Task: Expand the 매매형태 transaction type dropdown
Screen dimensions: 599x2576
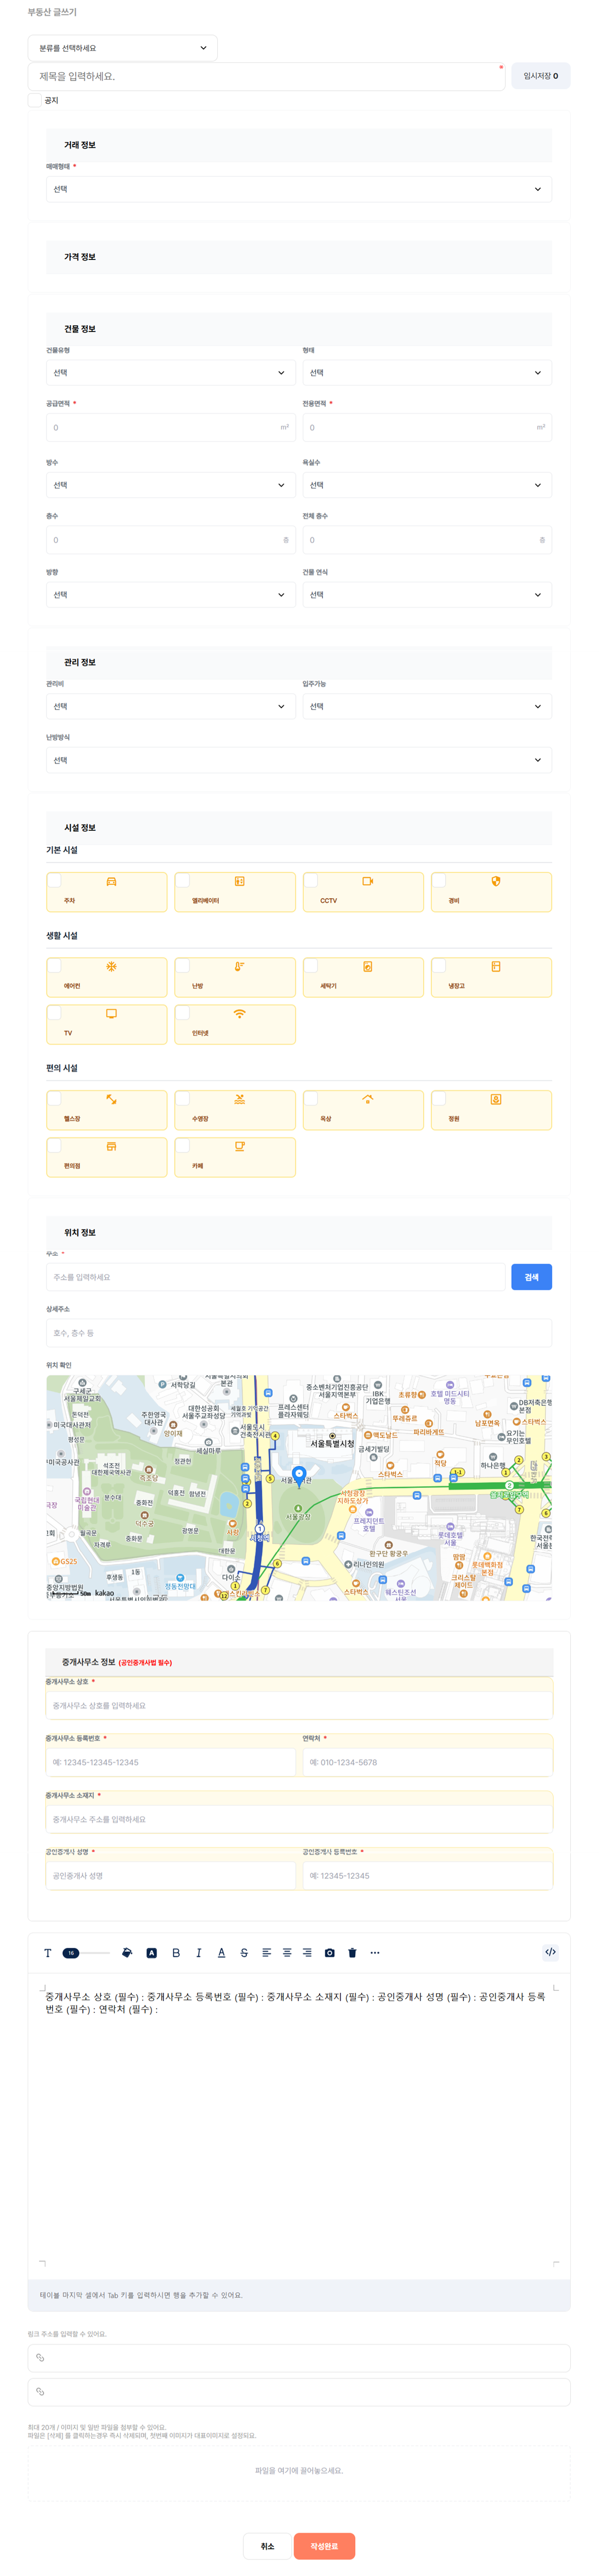Action: coord(299,189)
